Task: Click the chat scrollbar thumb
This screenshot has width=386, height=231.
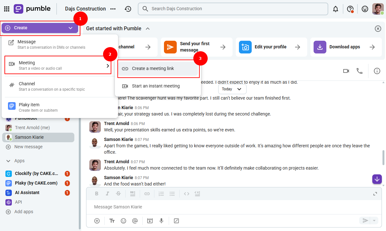Action: (383, 157)
